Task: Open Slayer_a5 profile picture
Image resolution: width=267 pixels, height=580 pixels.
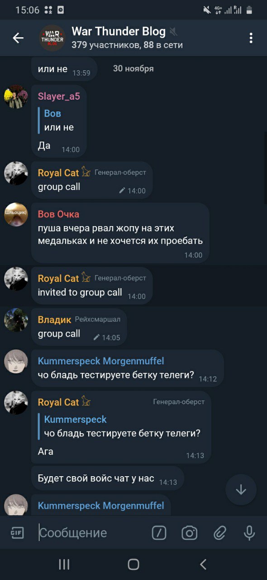Action: (x=16, y=97)
